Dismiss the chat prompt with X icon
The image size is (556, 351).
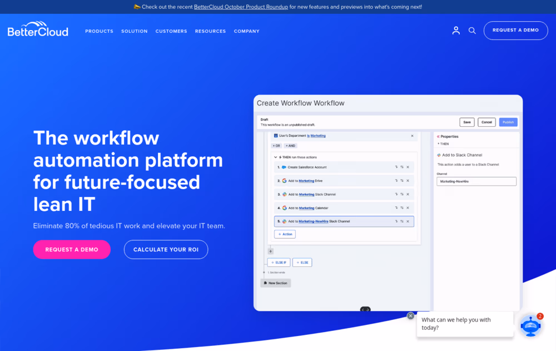[411, 316]
